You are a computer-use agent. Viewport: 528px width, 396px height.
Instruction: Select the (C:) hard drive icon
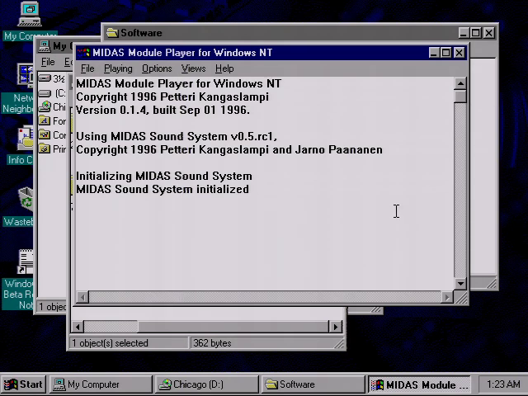pyautogui.click(x=45, y=93)
